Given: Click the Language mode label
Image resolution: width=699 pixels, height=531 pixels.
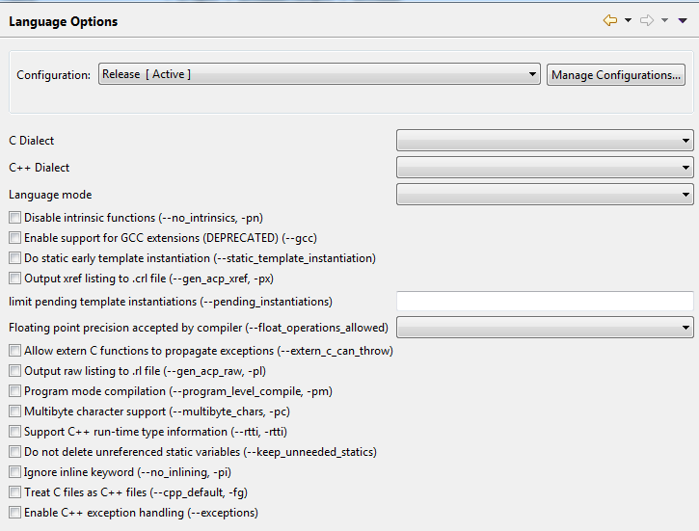Looking at the screenshot, I should pos(50,195).
